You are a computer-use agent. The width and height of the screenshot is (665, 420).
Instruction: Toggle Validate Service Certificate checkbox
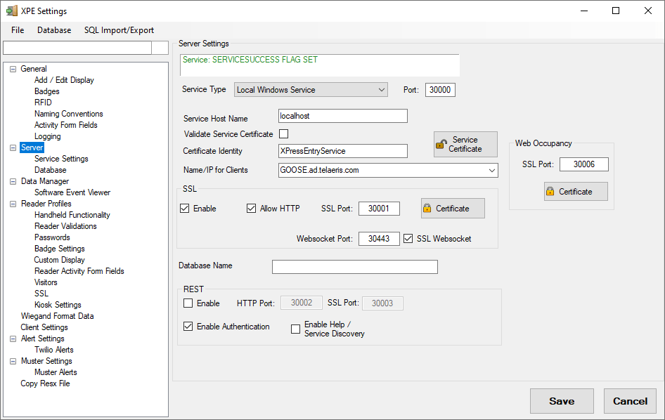point(284,134)
